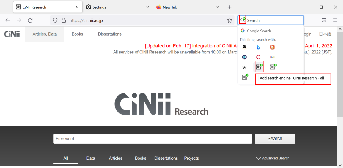The height and width of the screenshot is (168, 343).
Task: Click the search bar magnifier with green plus
Action: 243,20
